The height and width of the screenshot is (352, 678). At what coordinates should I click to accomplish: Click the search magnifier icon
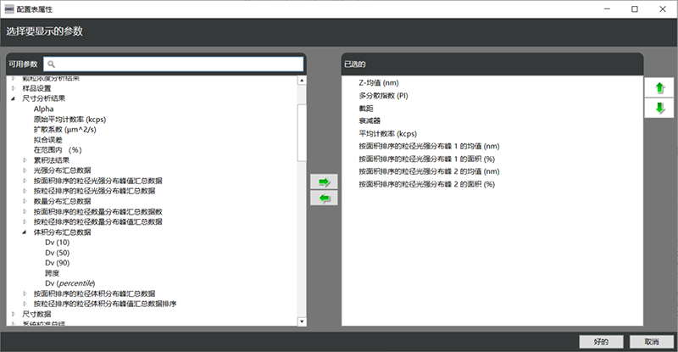coord(52,64)
